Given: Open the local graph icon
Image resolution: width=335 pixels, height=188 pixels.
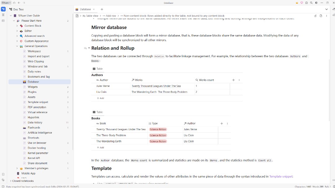Looking at the screenshot, I should [x=333, y=15].
